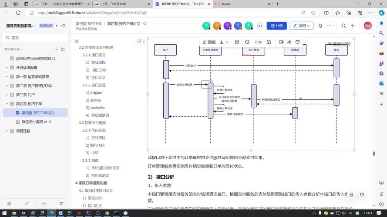Open the red user profile avatar

(x=368, y=26)
